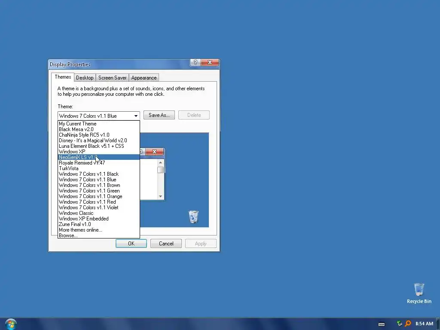The image size is (440, 330).
Task: Open the Desktop tab
Action: pos(85,78)
